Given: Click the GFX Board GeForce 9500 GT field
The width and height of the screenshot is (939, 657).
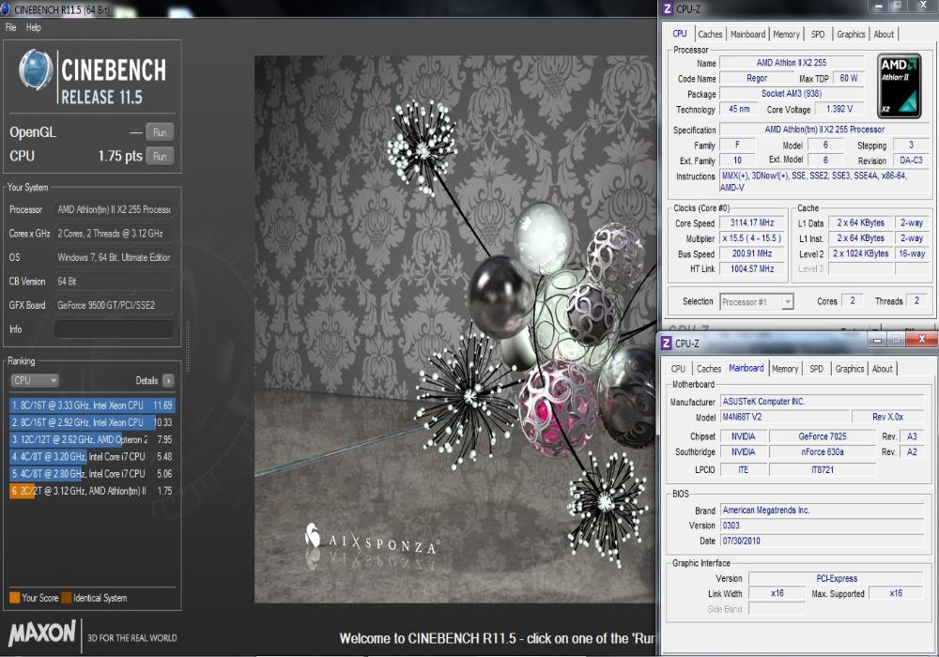Looking at the screenshot, I should pyautogui.click(x=114, y=305).
